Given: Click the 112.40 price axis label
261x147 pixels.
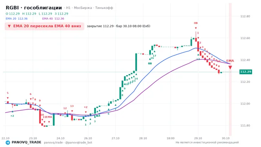Looking at the screenshot, I should pyautogui.click(x=245, y=60).
